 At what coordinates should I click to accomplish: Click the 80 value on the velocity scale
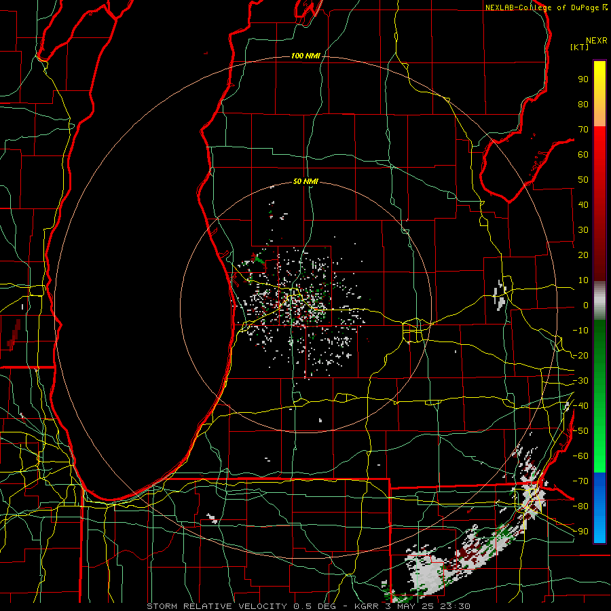point(583,105)
